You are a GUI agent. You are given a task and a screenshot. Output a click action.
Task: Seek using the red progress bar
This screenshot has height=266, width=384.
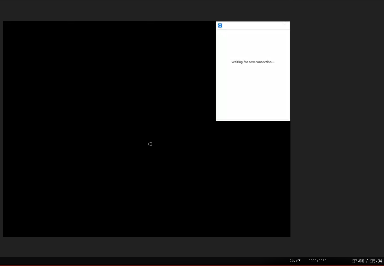(192, 265)
